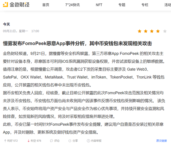Click the 利空 down-arrow icon

pyautogui.click(x=29, y=141)
